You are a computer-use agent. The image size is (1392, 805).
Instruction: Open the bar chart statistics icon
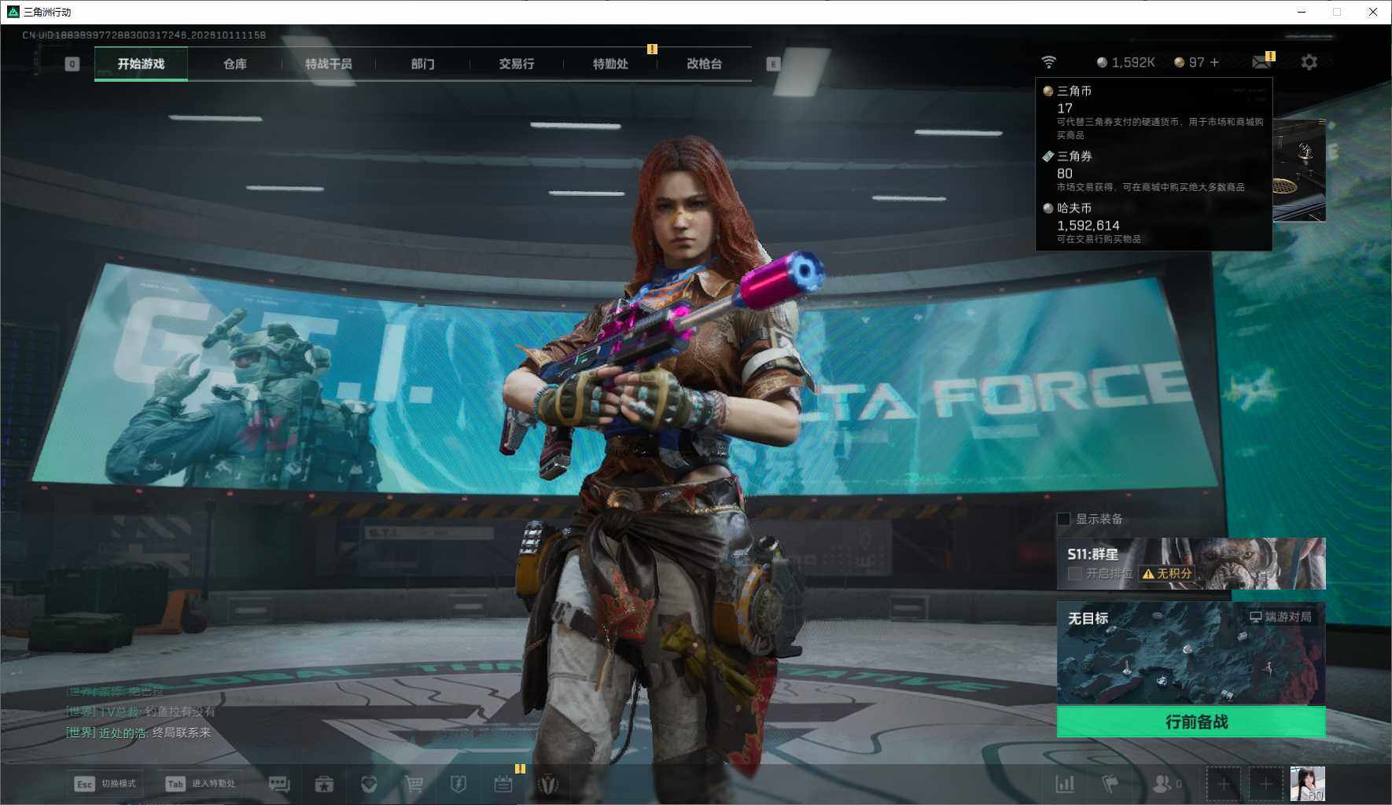(1065, 784)
